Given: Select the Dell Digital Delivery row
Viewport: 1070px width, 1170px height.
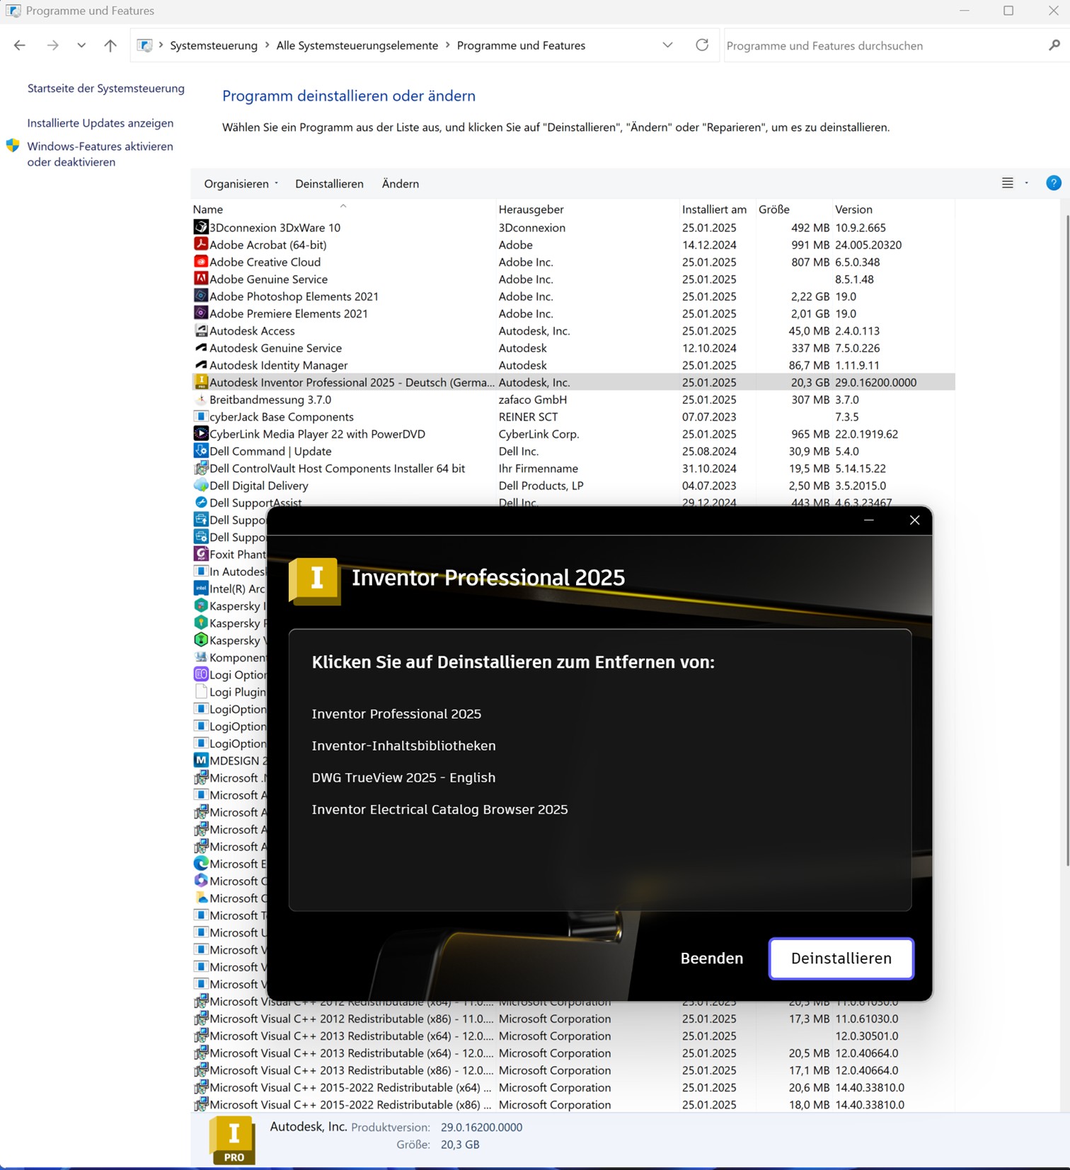Looking at the screenshot, I should [573, 485].
